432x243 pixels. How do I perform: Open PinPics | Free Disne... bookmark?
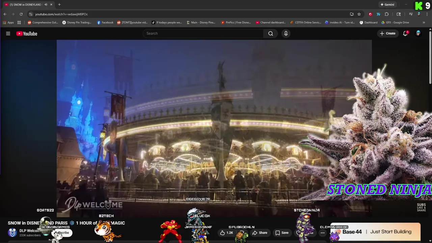pyautogui.click(x=236, y=23)
